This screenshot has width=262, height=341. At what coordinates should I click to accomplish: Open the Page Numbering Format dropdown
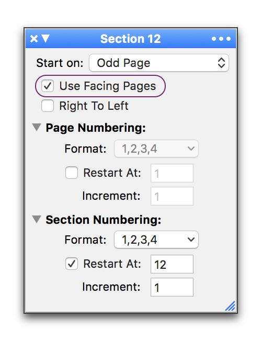click(x=156, y=149)
